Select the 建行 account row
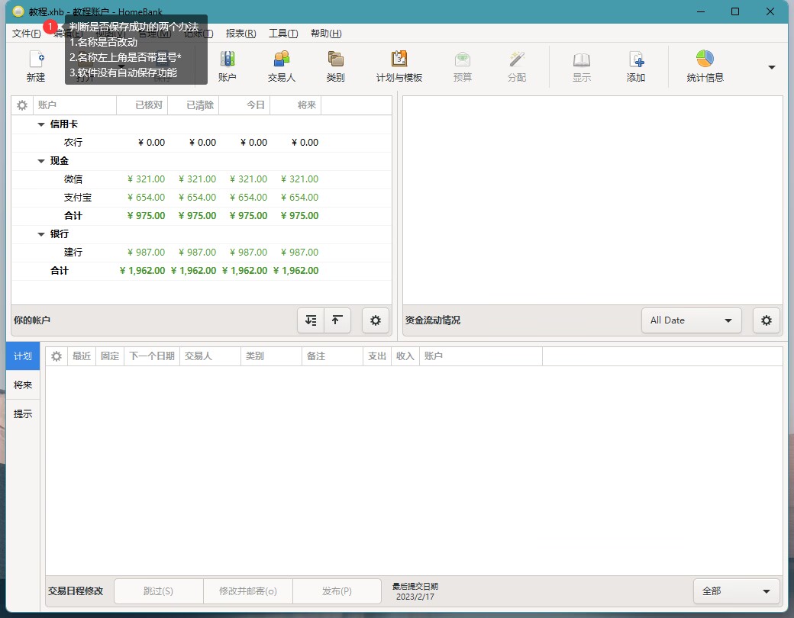The width and height of the screenshot is (794, 618). click(x=73, y=253)
